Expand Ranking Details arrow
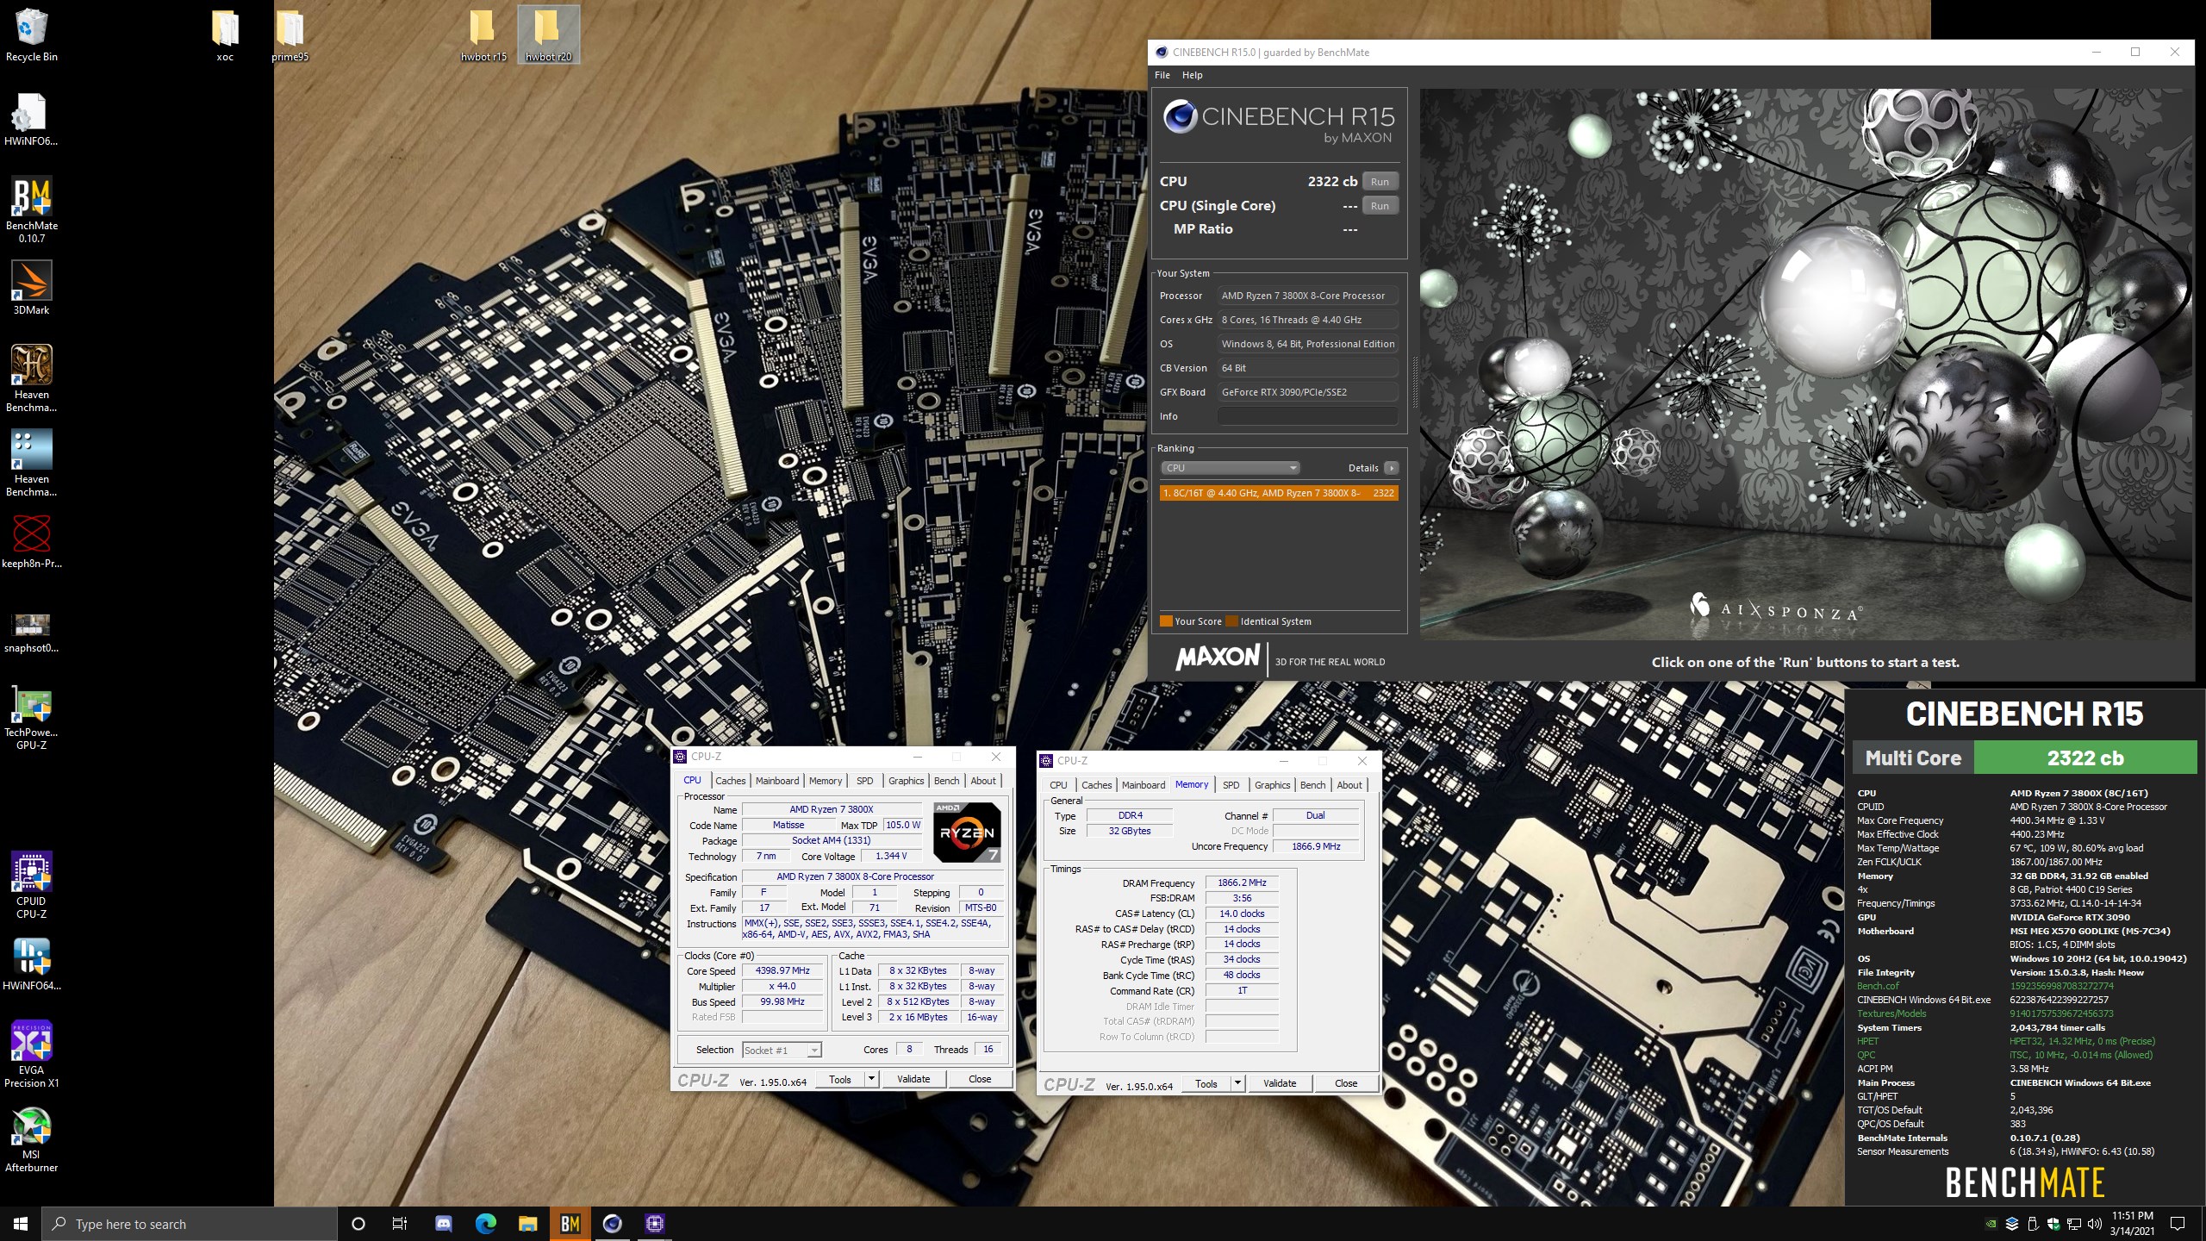This screenshot has width=2206, height=1241. pos(1391,468)
